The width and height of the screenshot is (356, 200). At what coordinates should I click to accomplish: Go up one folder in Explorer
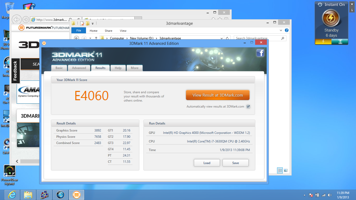click(96, 38)
